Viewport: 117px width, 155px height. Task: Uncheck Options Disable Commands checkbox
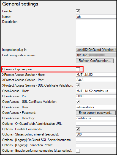78,129
